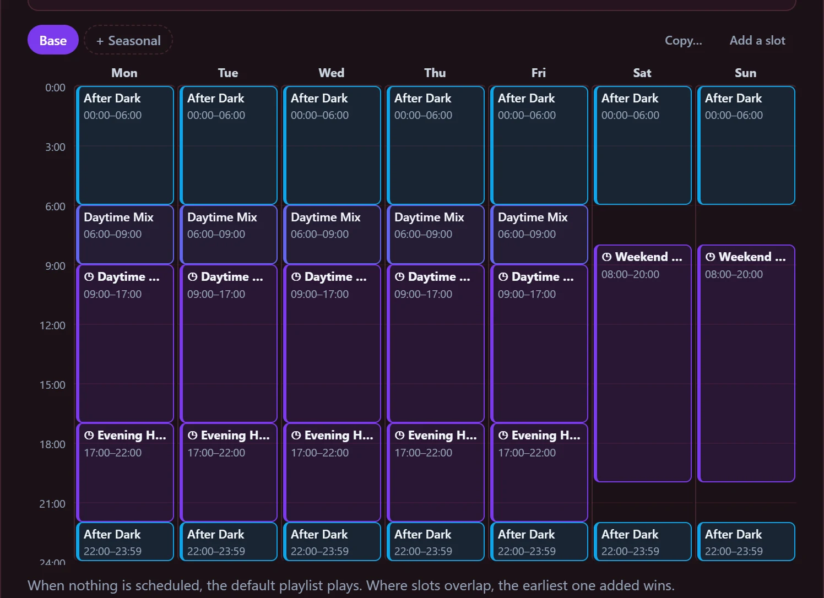
Task: Click the Sun column header
Action: (746, 73)
